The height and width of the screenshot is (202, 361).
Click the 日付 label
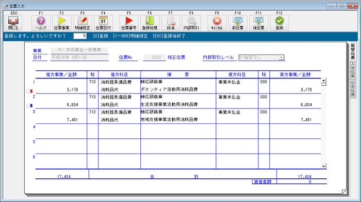pyautogui.click(x=37, y=58)
